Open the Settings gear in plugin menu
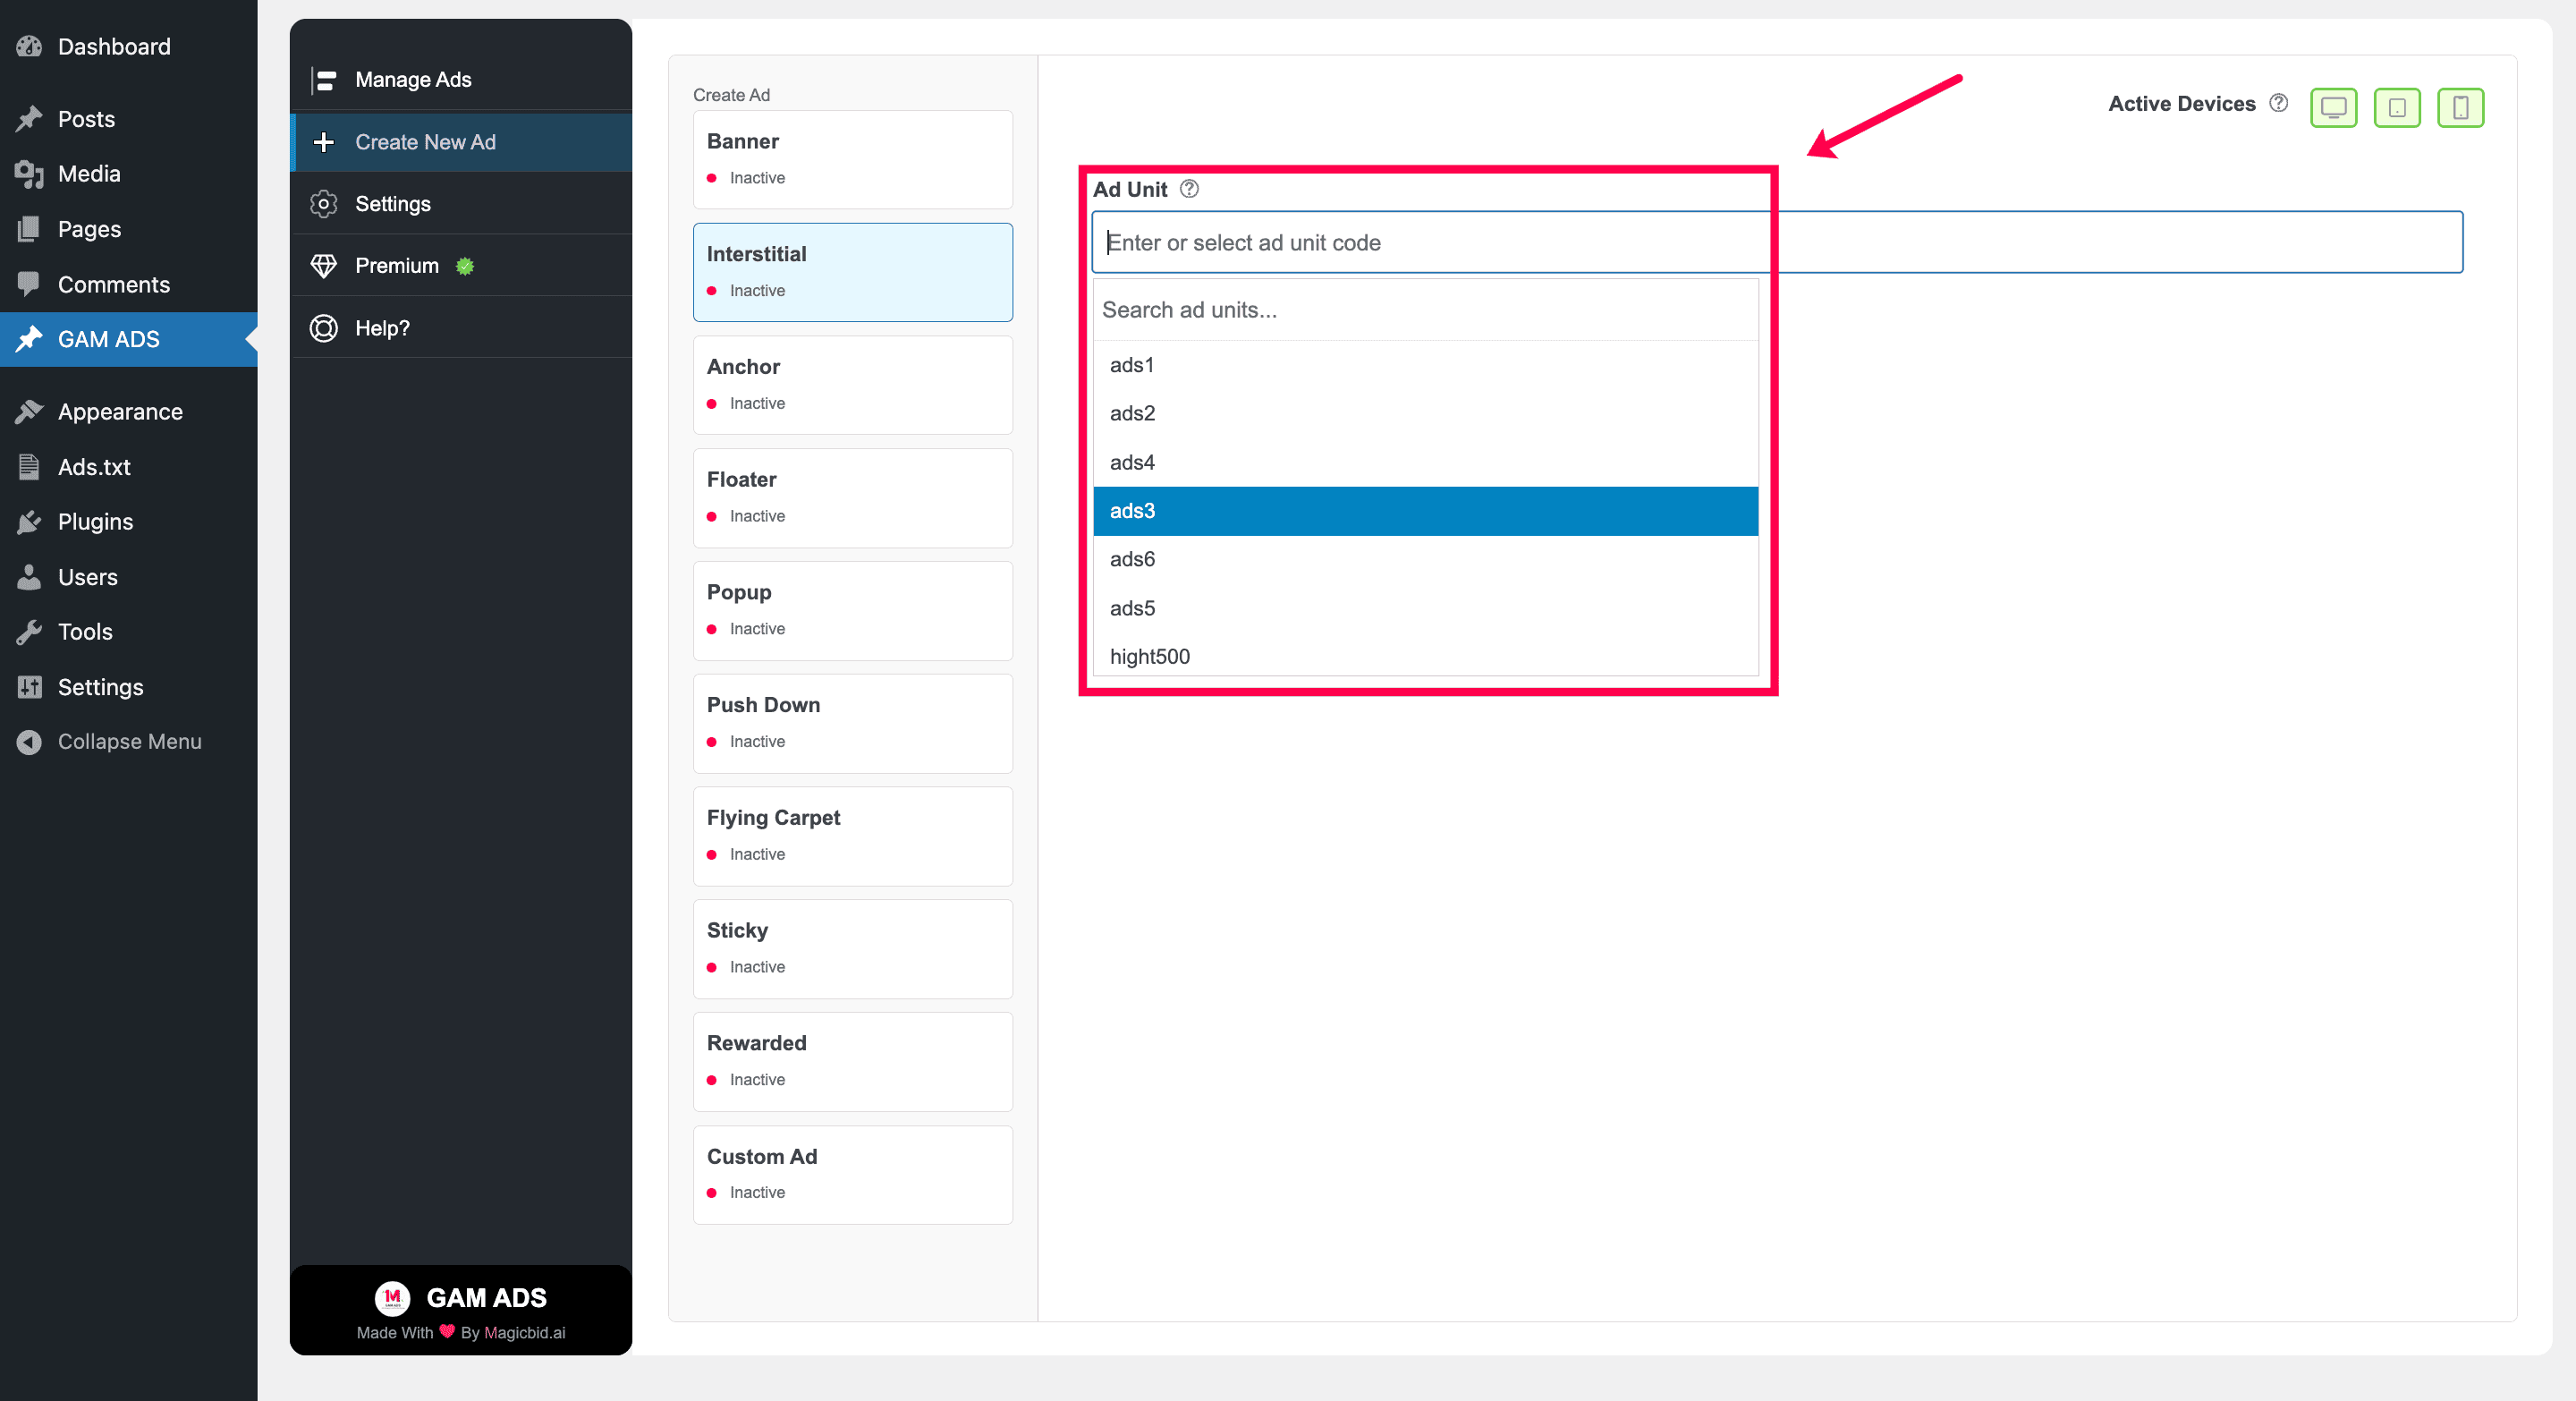 323,204
